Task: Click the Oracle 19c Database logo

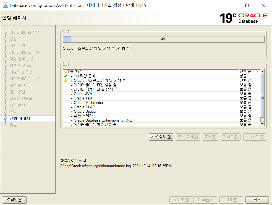Action: [x=244, y=18]
